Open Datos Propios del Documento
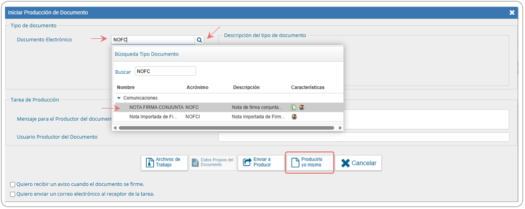525x209 pixels. click(x=213, y=163)
